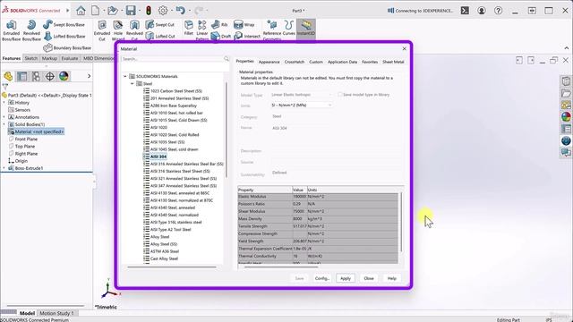
Task: Open the Home icon in the top toolbar
Action: (81, 11)
